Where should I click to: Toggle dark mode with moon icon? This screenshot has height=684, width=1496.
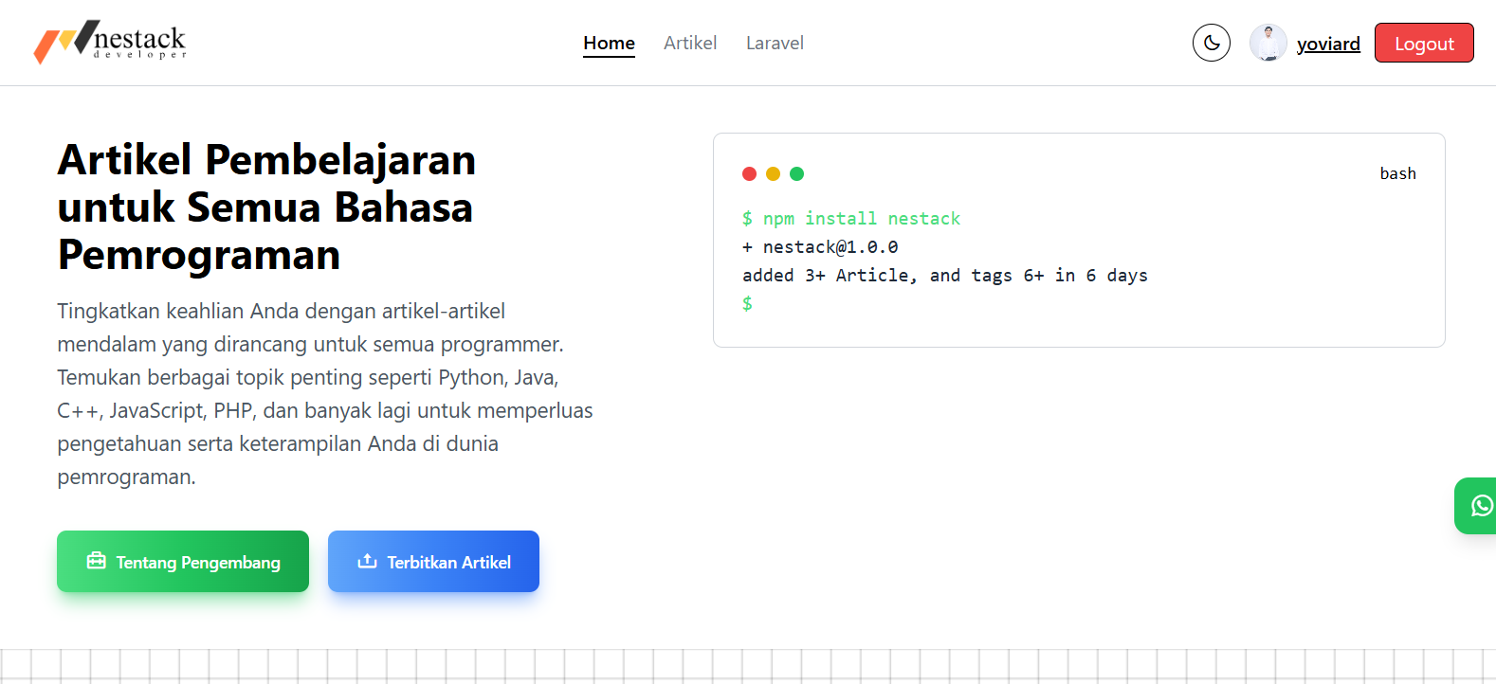[1211, 43]
